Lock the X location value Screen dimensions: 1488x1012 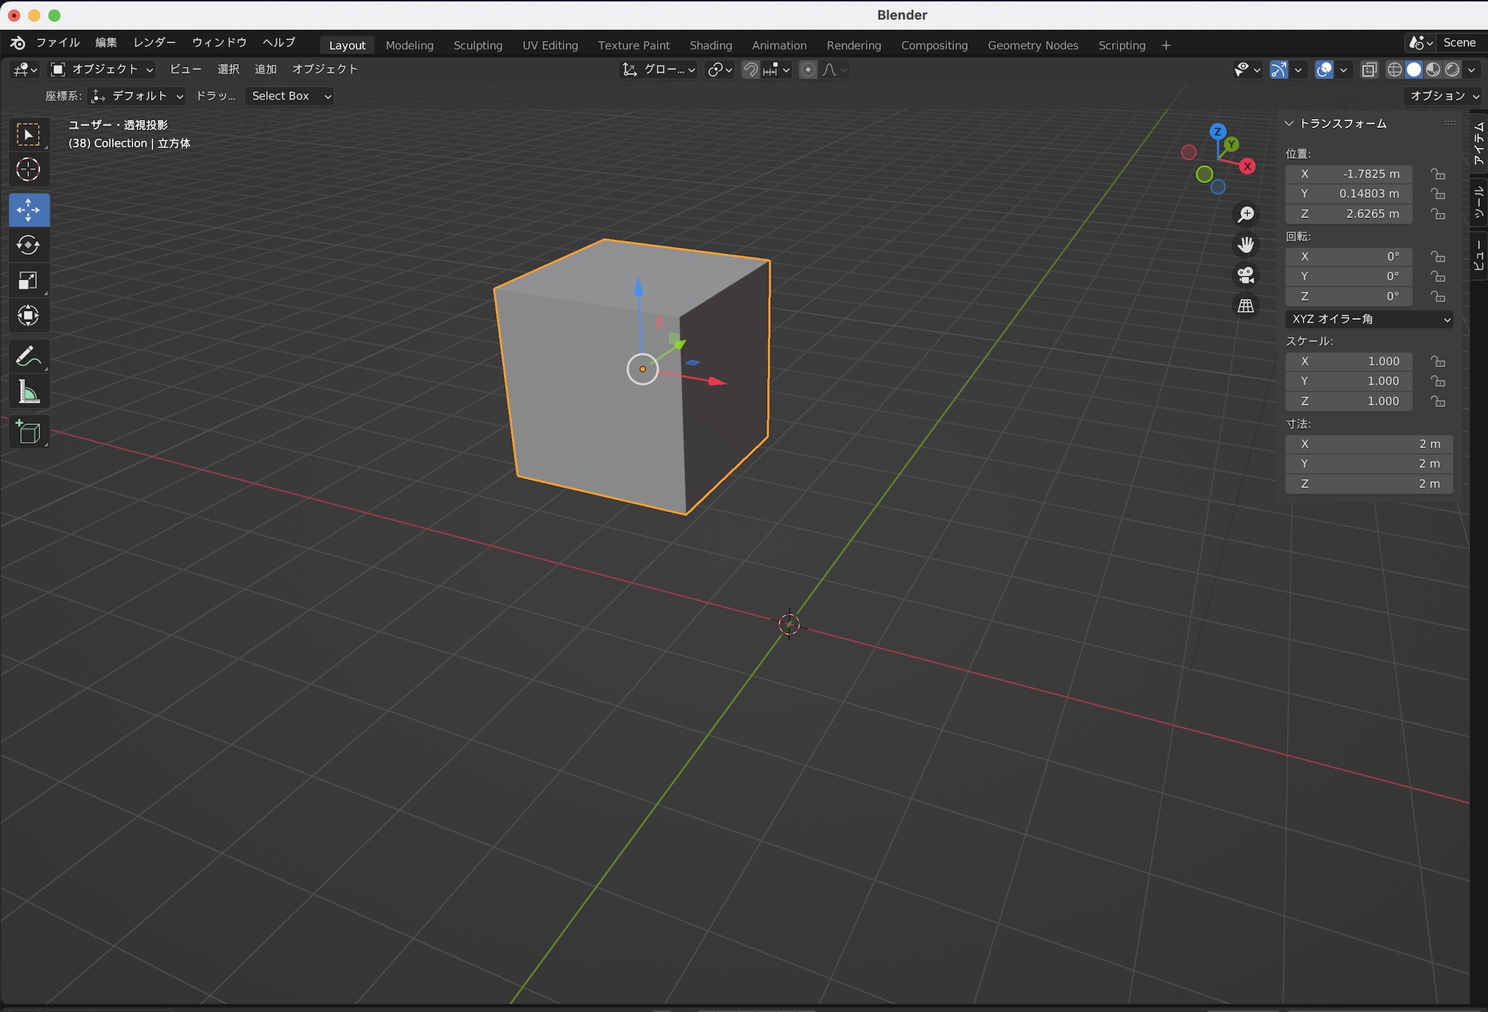click(x=1437, y=174)
